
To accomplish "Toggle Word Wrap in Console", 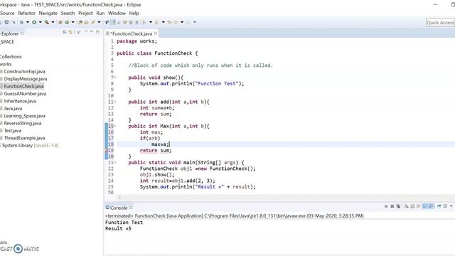I will [x=418, y=206].
